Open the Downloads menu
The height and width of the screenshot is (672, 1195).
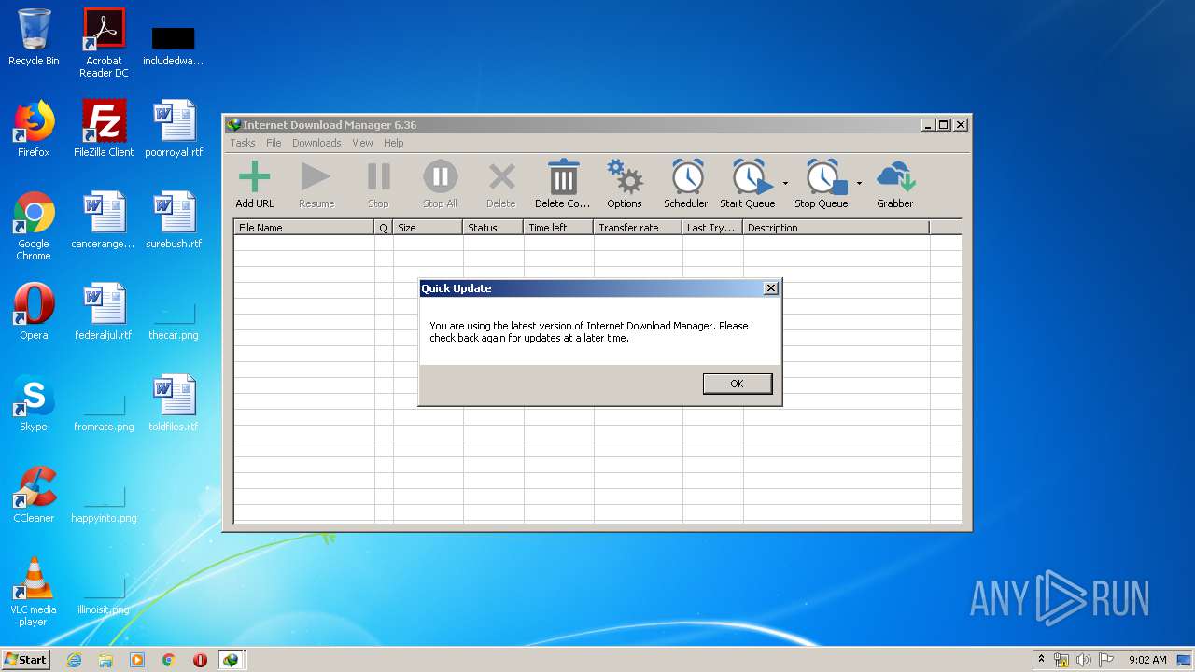(316, 143)
